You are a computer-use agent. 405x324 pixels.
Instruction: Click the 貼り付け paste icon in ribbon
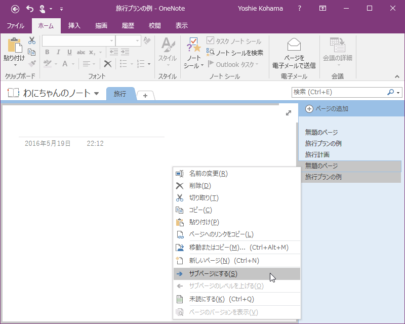click(15, 46)
